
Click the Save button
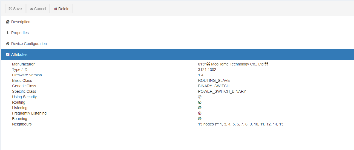(x=15, y=9)
